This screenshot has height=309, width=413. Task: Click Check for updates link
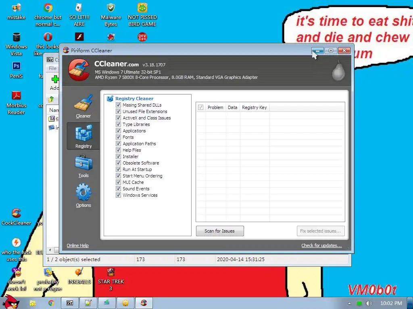(x=321, y=245)
